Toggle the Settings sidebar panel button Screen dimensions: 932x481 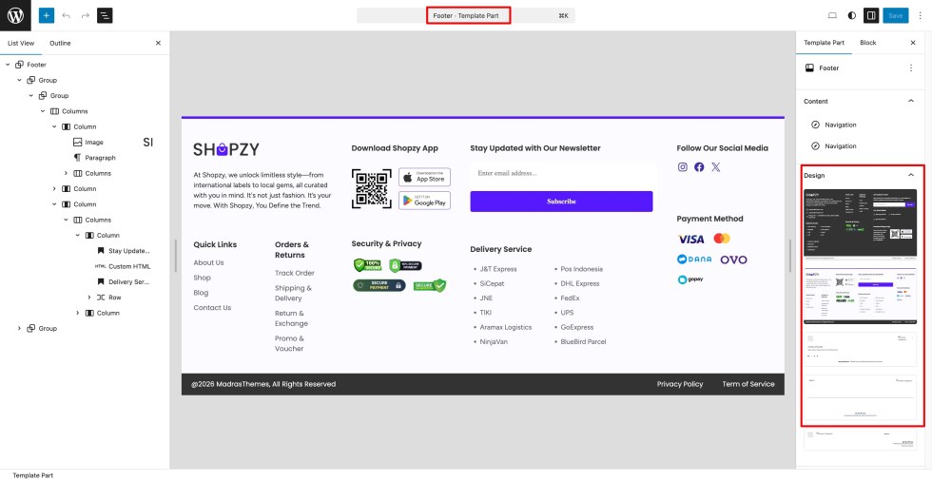871,15
